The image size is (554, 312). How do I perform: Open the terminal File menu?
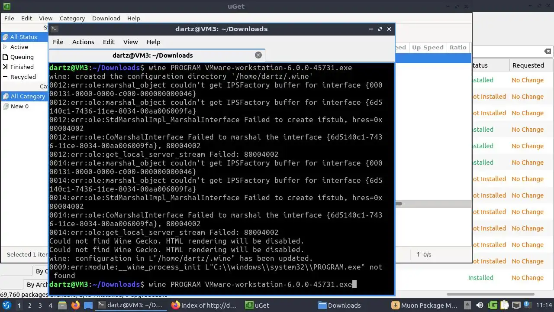(x=58, y=42)
